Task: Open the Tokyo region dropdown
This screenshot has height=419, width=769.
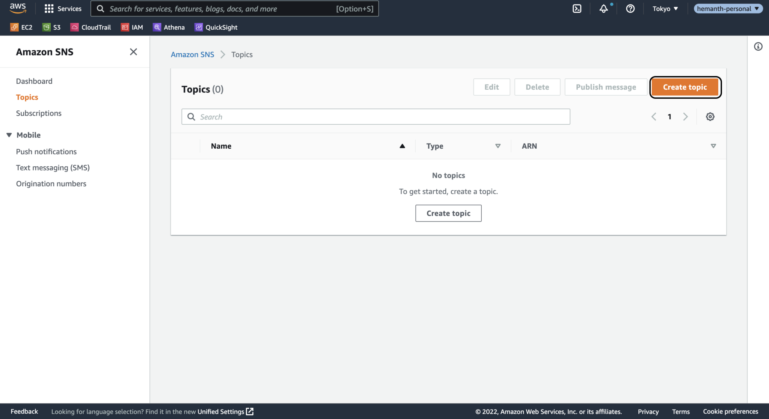Action: (665, 8)
